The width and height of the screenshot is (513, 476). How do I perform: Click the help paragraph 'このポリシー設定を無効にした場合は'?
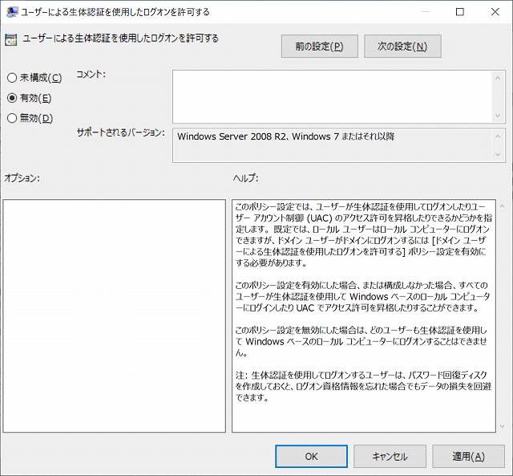(362, 341)
